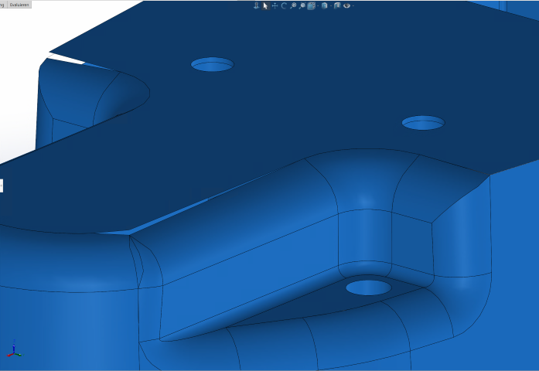539x371 pixels.
Task: Expand the display style dropdown arrow
Action: tap(331, 6)
